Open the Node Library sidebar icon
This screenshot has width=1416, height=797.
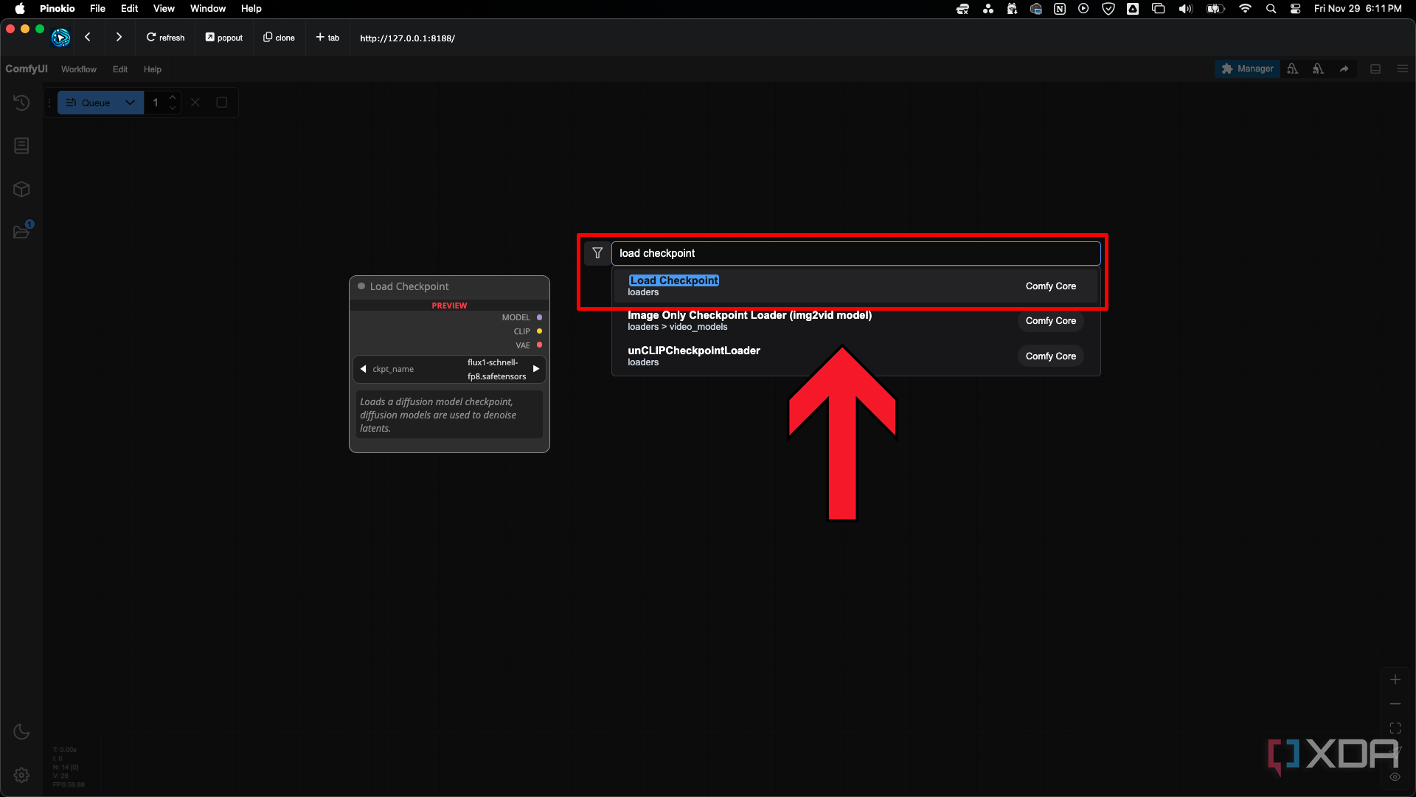(x=21, y=145)
